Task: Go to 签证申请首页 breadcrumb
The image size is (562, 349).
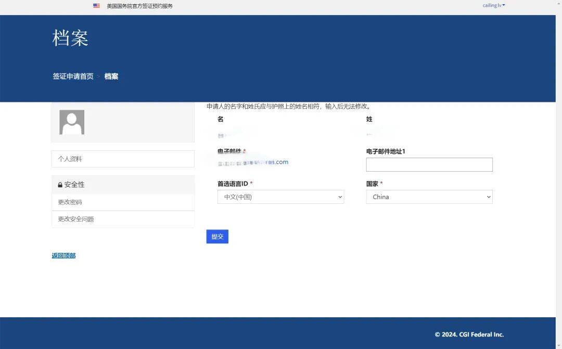Action: pyautogui.click(x=73, y=76)
